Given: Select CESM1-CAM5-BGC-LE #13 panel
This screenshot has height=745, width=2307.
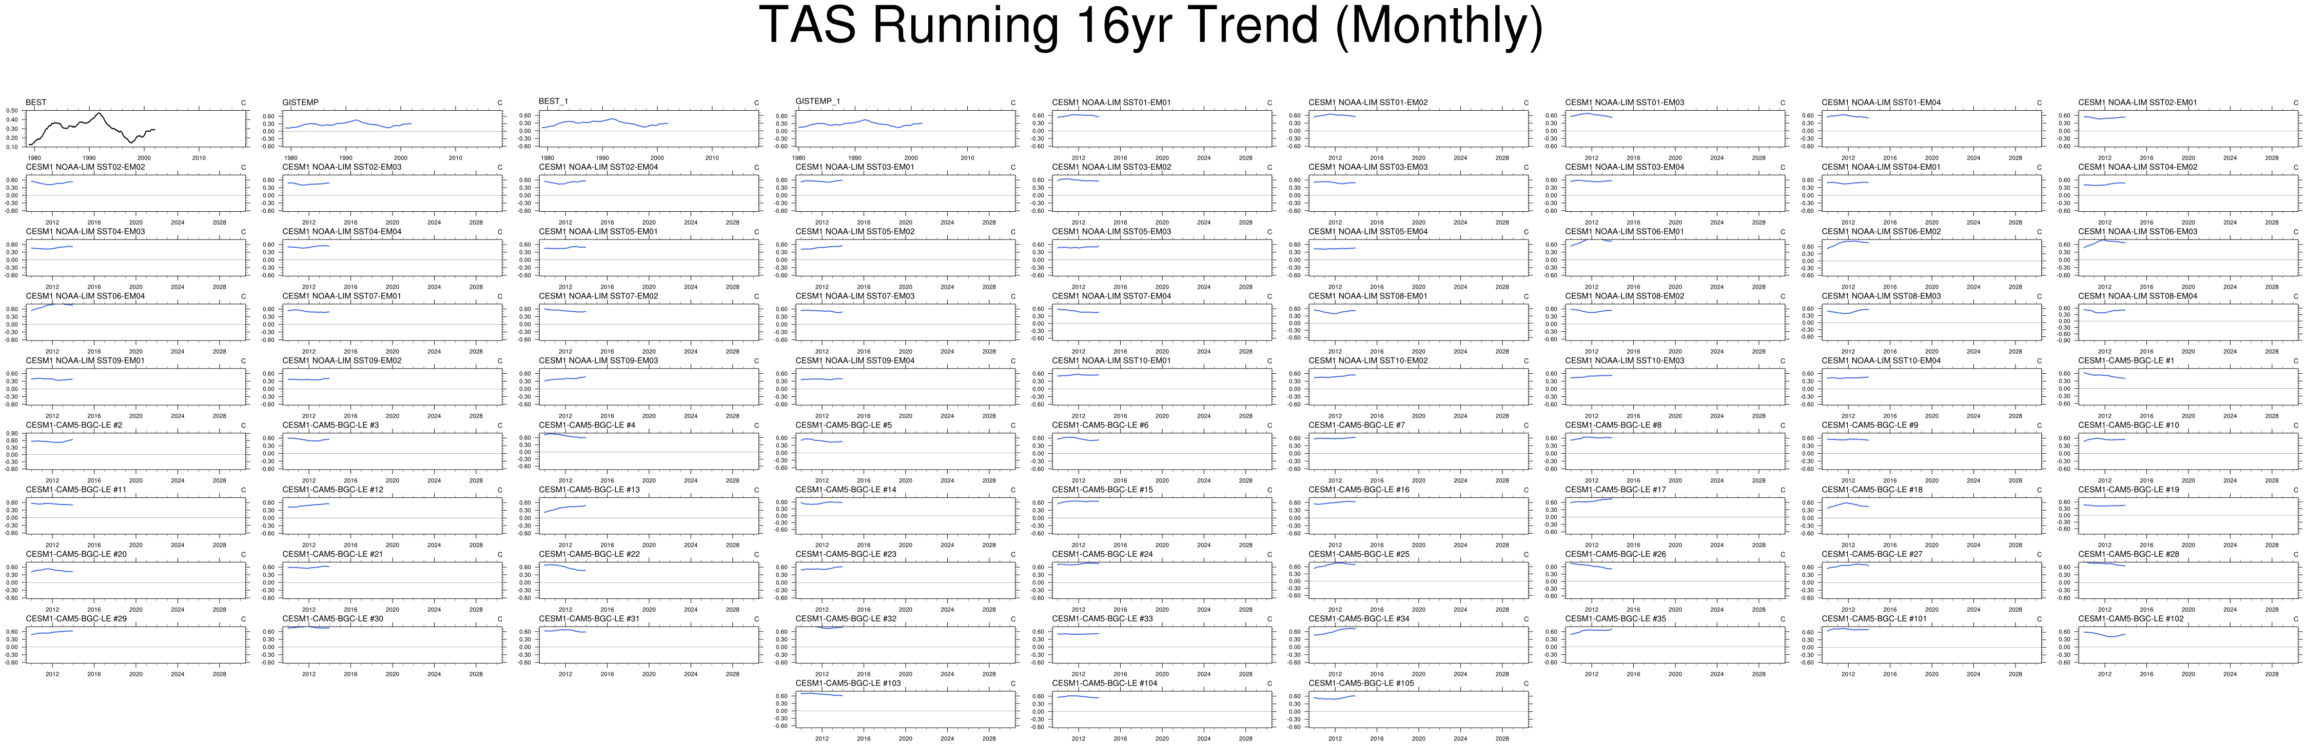Looking at the screenshot, I should pyautogui.click(x=649, y=515).
